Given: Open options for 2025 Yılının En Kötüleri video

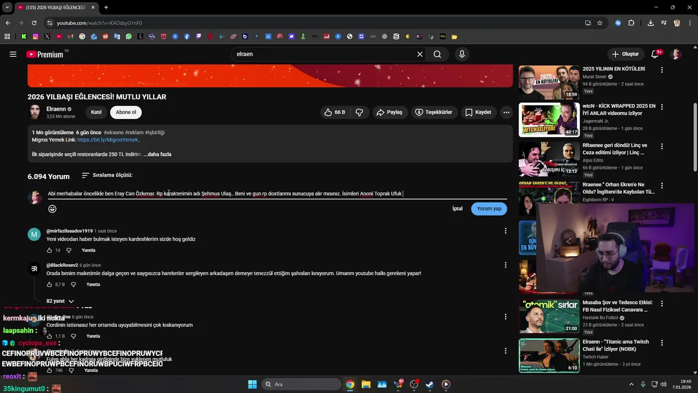Looking at the screenshot, I should tap(661, 70).
